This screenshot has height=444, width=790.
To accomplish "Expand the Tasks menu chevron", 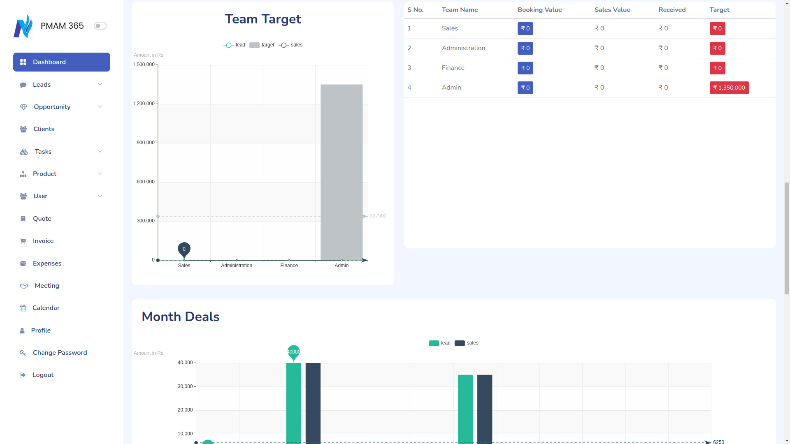I will (x=100, y=152).
